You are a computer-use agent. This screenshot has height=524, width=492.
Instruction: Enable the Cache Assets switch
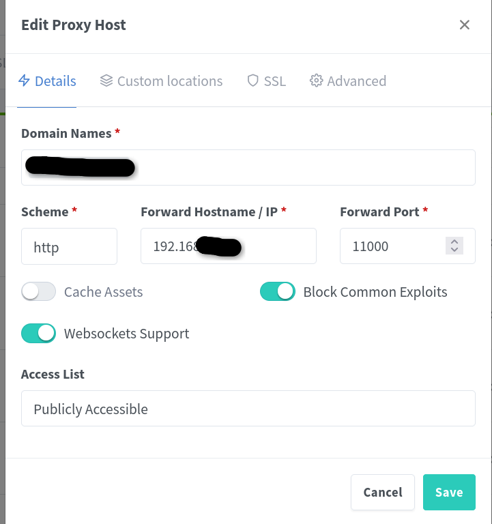38,292
